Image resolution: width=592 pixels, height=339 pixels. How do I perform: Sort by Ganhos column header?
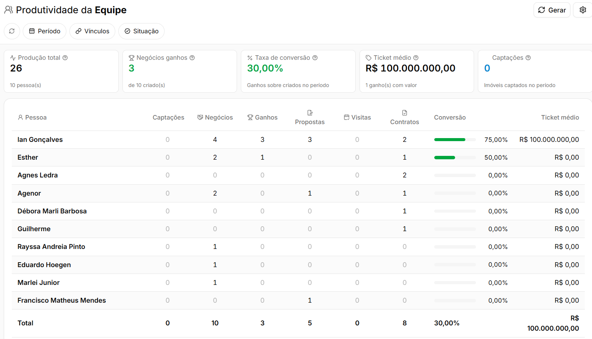point(262,117)
